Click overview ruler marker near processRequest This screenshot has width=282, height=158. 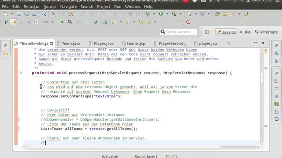pos(266,68)
